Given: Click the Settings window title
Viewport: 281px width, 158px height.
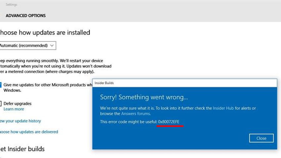Looking at the screenshot, I should pos(12,5).
